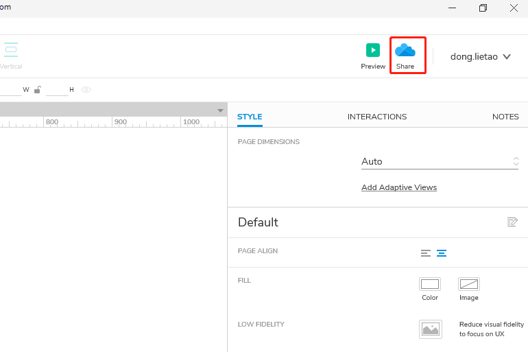
Task: Click the Preview play icon
Action: [372, 50]
